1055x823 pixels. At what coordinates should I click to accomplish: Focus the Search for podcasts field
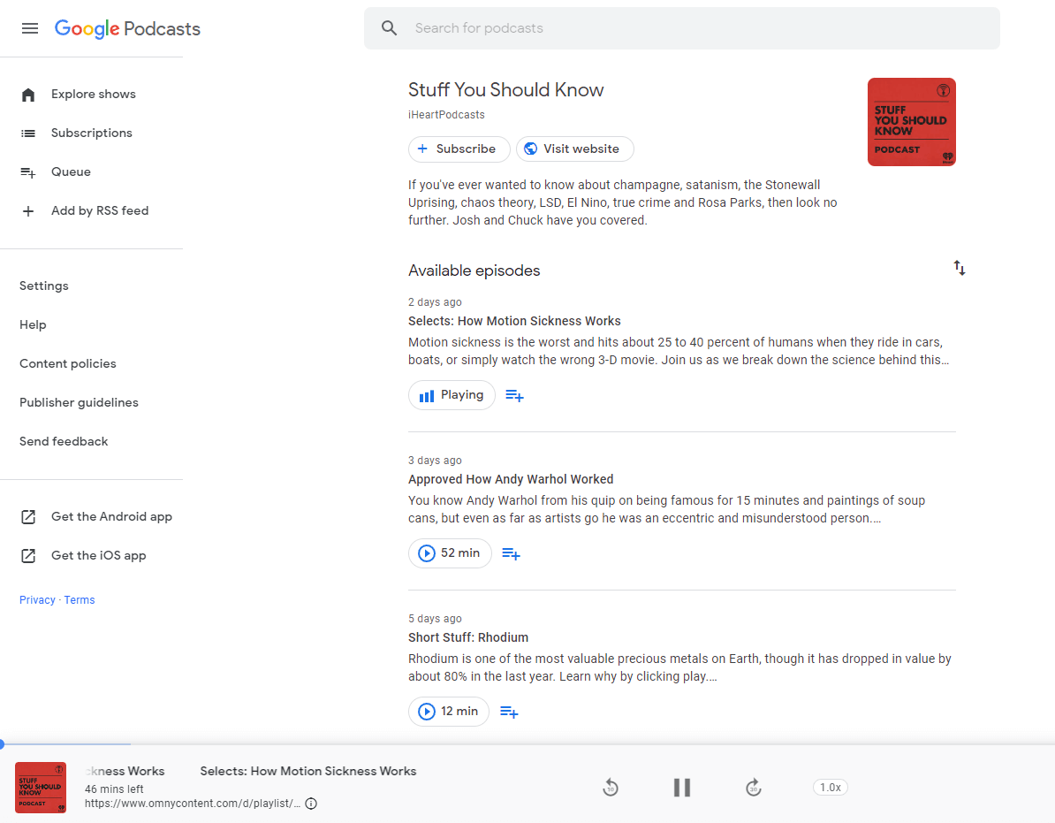[x=681, y=28]
